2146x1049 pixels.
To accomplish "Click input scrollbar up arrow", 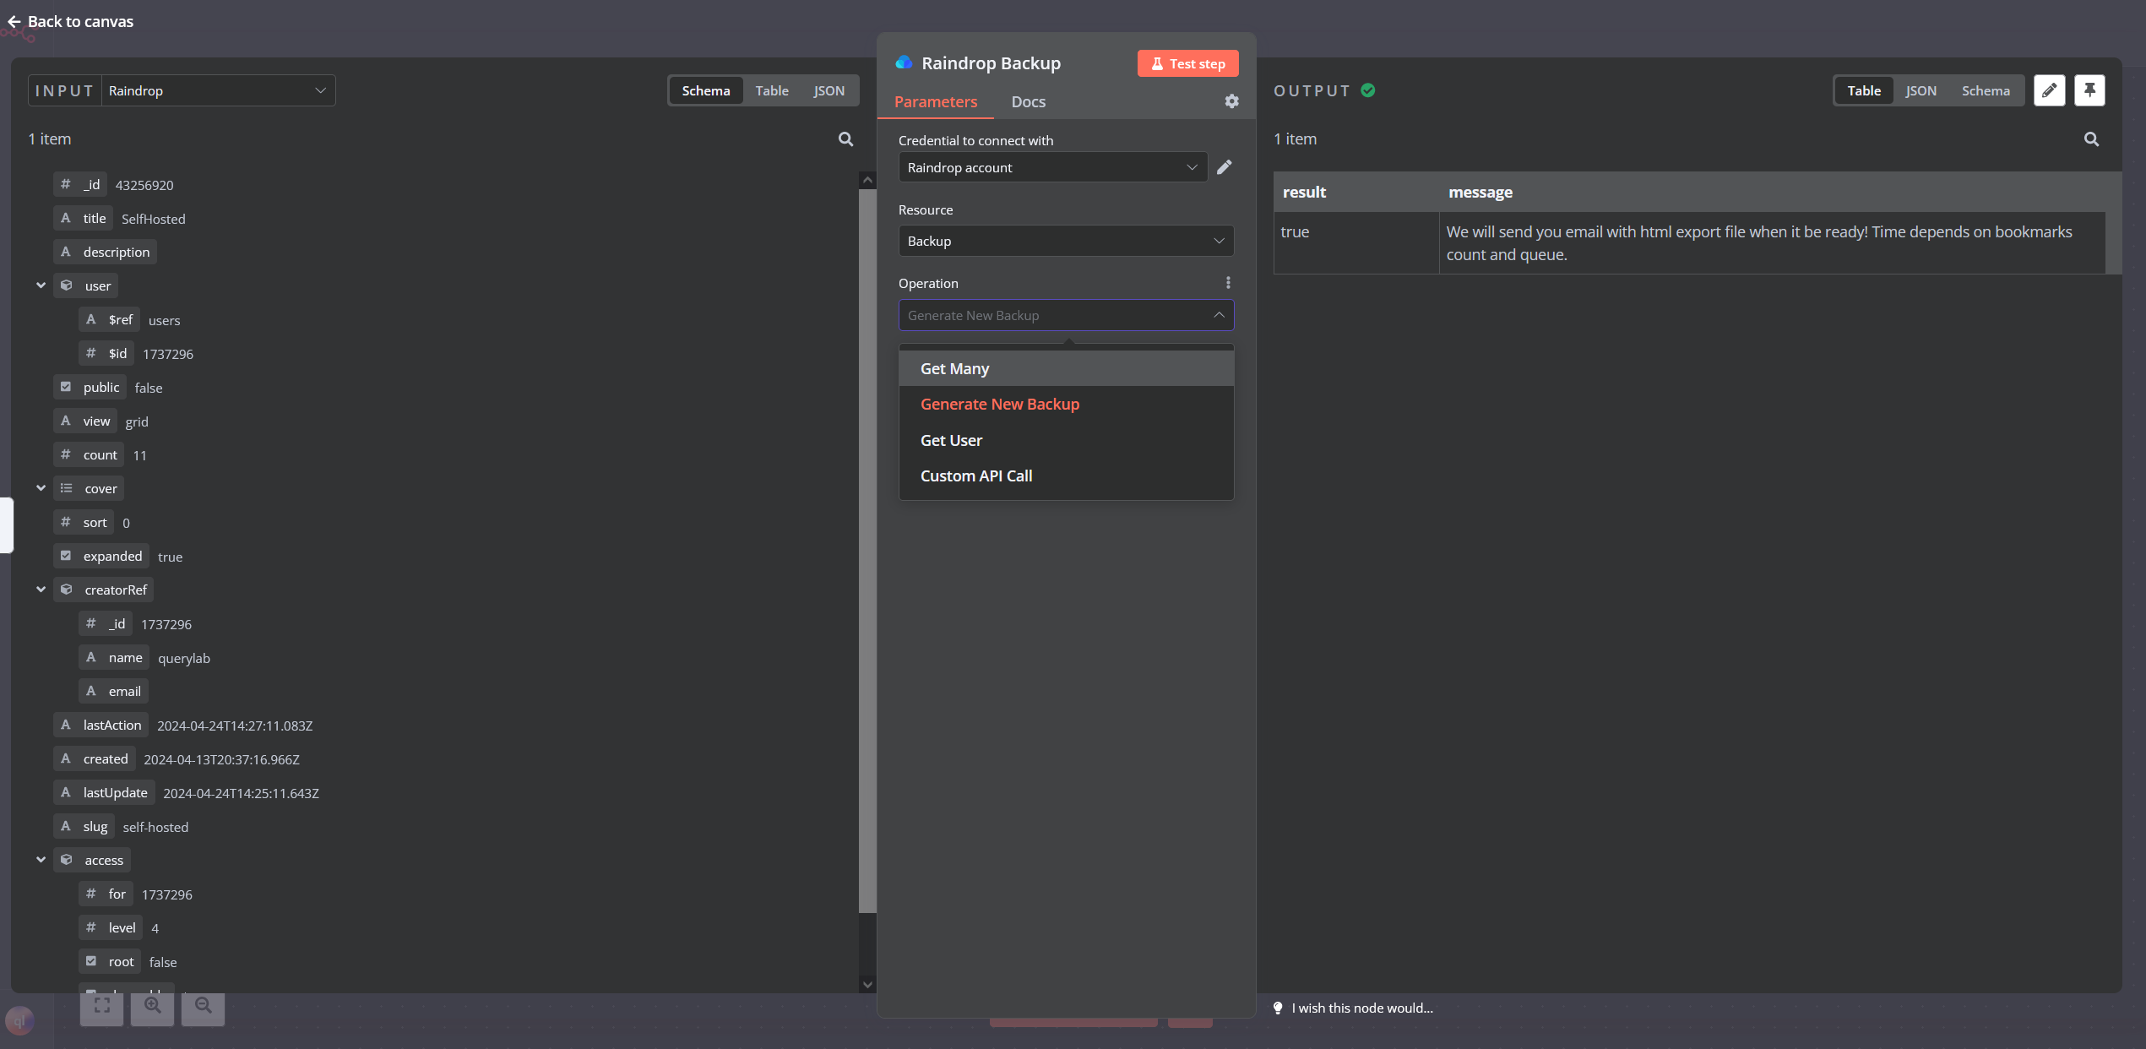I will [867, 180].
